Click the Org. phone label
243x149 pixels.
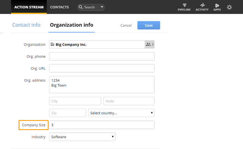[x=36, y=57]
